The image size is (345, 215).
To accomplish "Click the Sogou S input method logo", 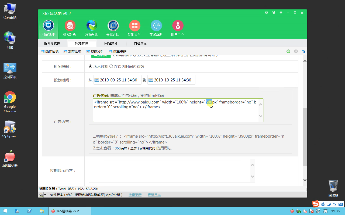I will click(316, 204).
